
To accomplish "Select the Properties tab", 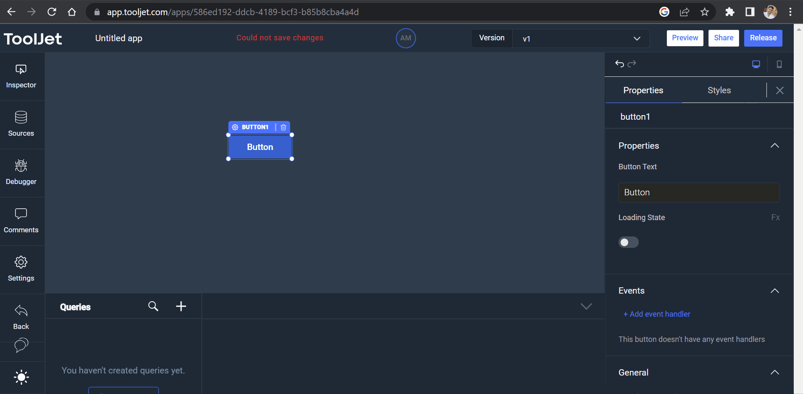I will 643,90.
